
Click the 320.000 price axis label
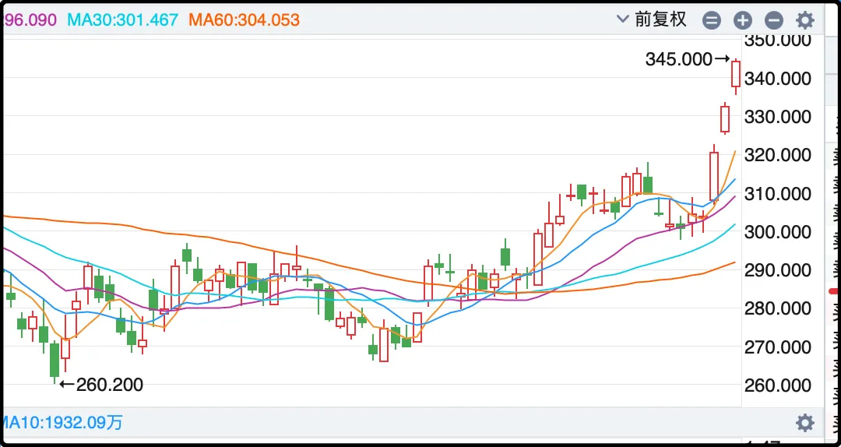tap(778, 156)
